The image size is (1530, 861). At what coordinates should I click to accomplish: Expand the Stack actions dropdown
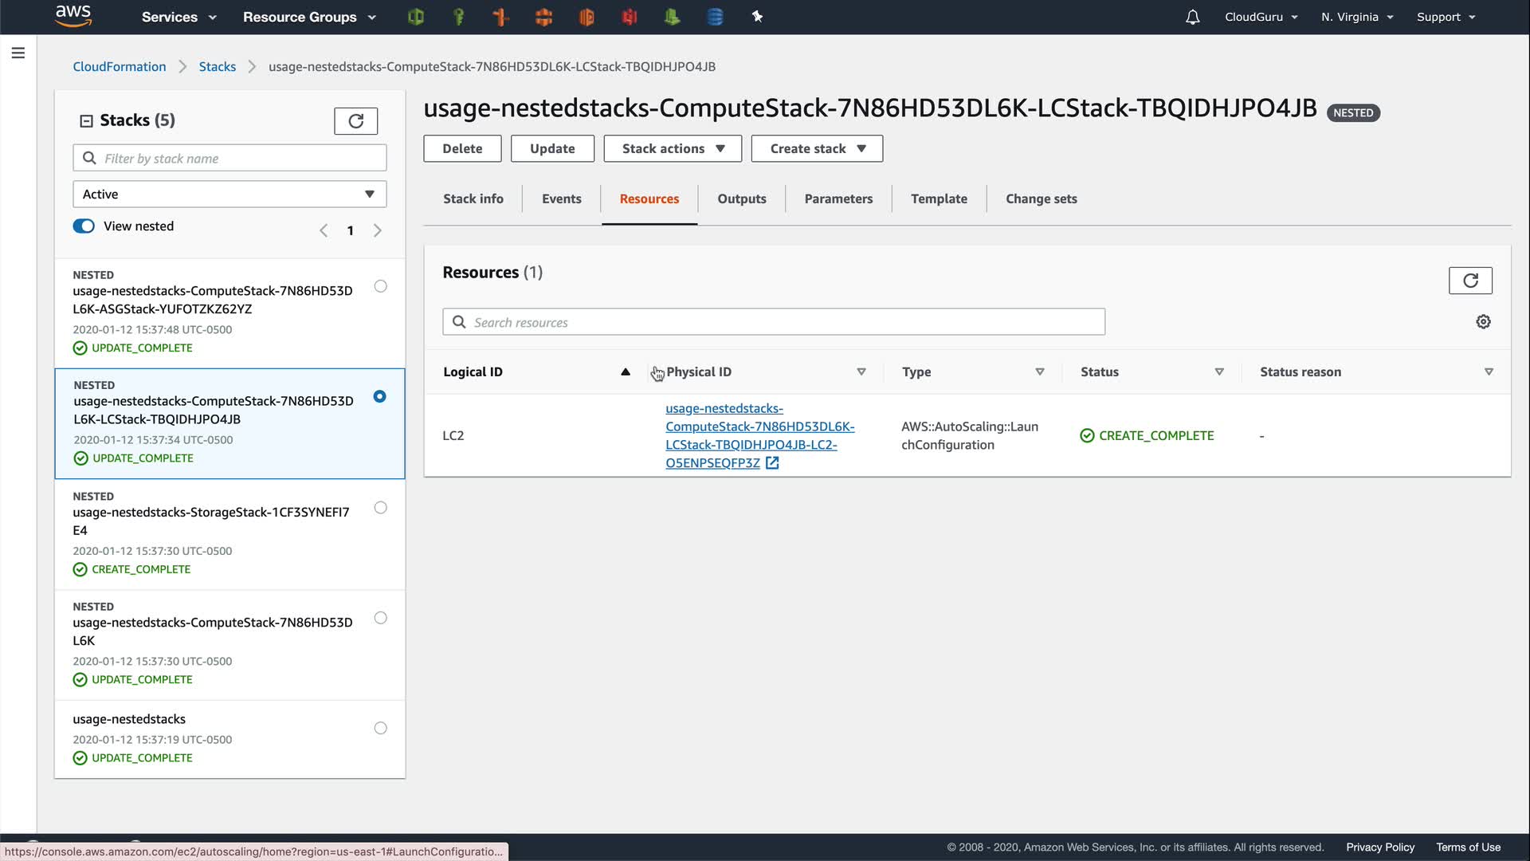(x=672, y=149)
